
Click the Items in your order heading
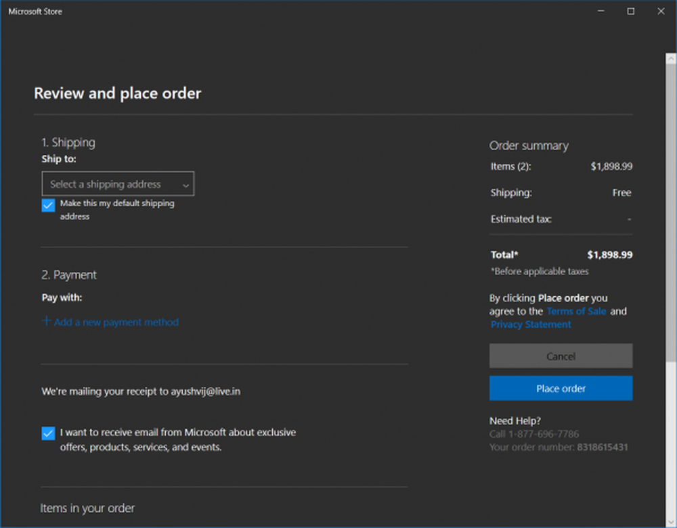point(87,508)
